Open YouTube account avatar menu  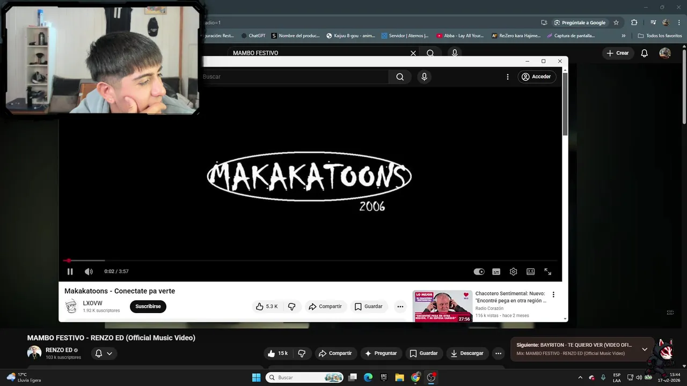point(665,53)
